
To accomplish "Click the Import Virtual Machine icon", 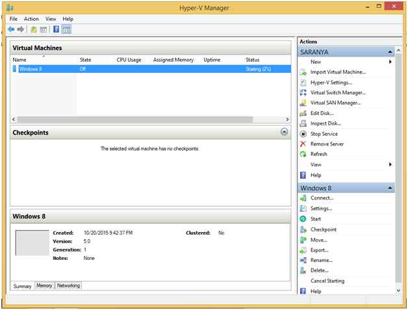I will pos(303,72).
